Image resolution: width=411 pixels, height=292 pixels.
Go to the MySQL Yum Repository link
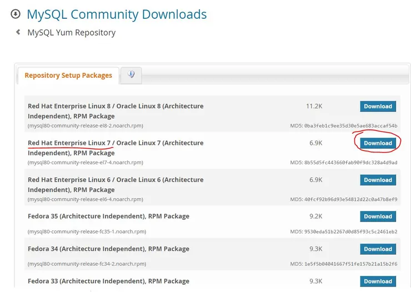[x=72, y=33]
